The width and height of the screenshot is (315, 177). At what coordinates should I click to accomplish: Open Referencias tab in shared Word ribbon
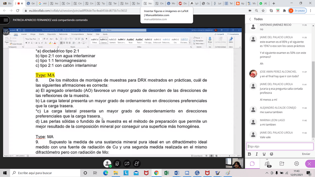click(x=63, y=34)
